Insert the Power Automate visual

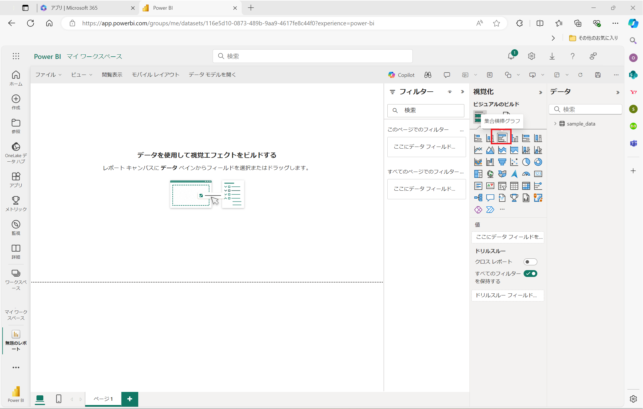[490, 210]
